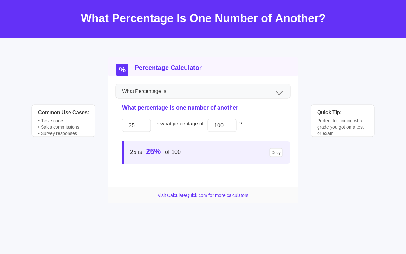
Task: Click the "Quick Tip" heading
Action: click(329, 112)
